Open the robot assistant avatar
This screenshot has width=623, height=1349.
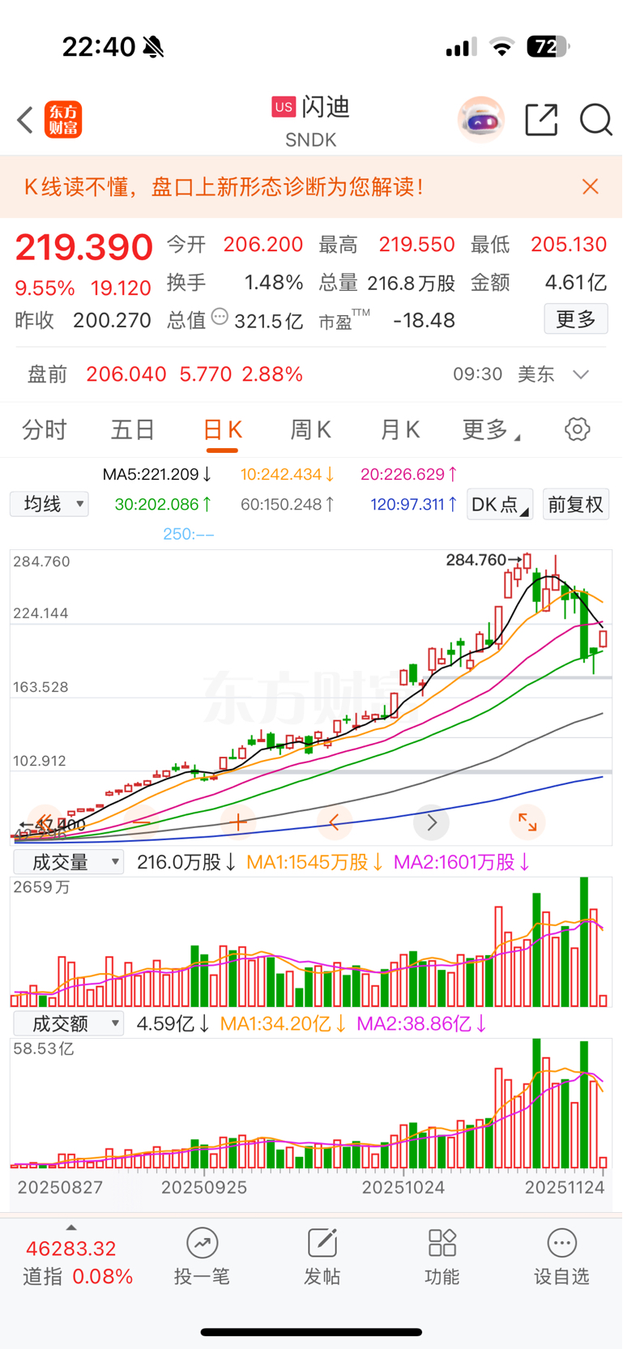[x=481, y=120]
